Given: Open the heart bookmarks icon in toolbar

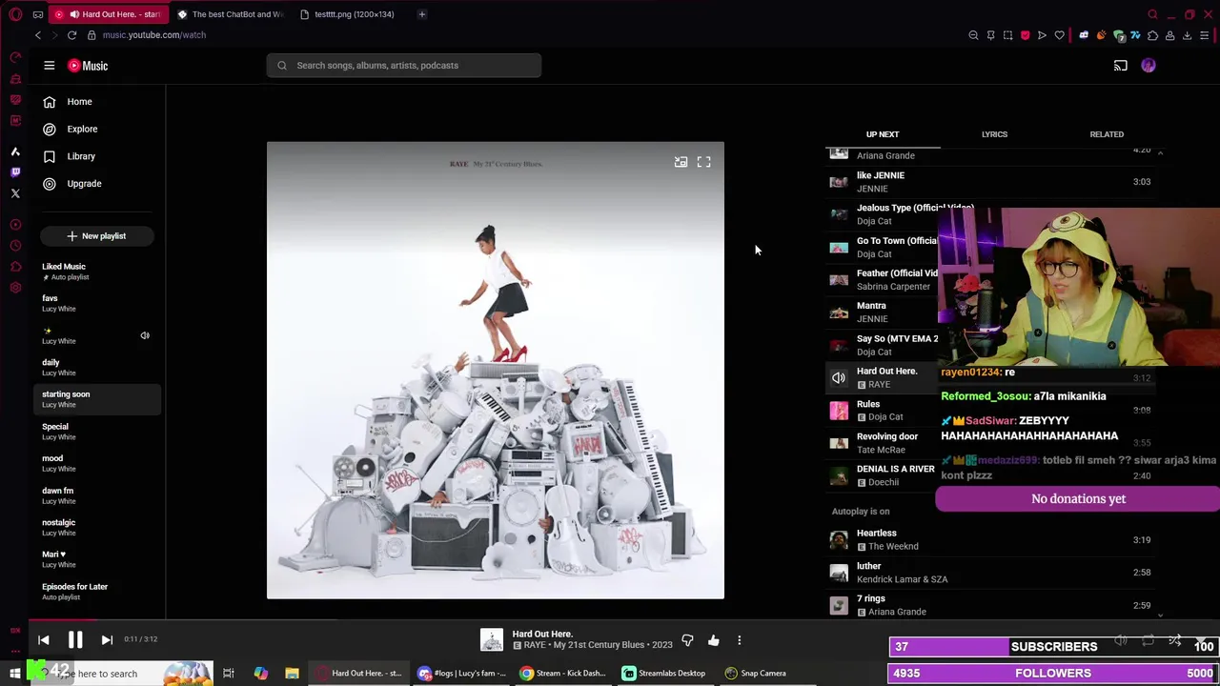Looking at the screenshot, I should (1059, 35).
